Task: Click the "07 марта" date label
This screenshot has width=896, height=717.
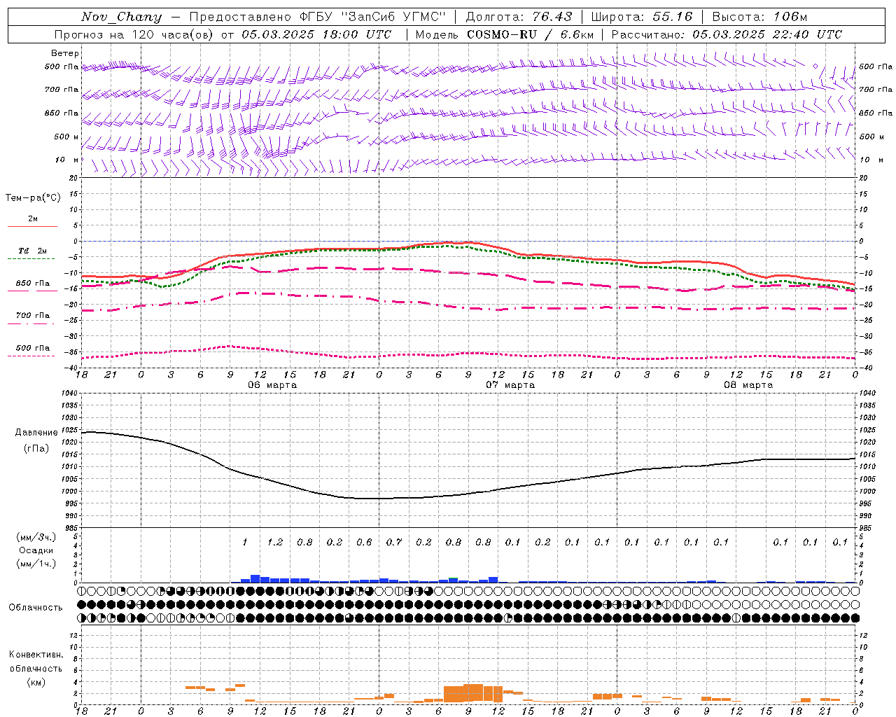Action: click(x=510, y=385)
